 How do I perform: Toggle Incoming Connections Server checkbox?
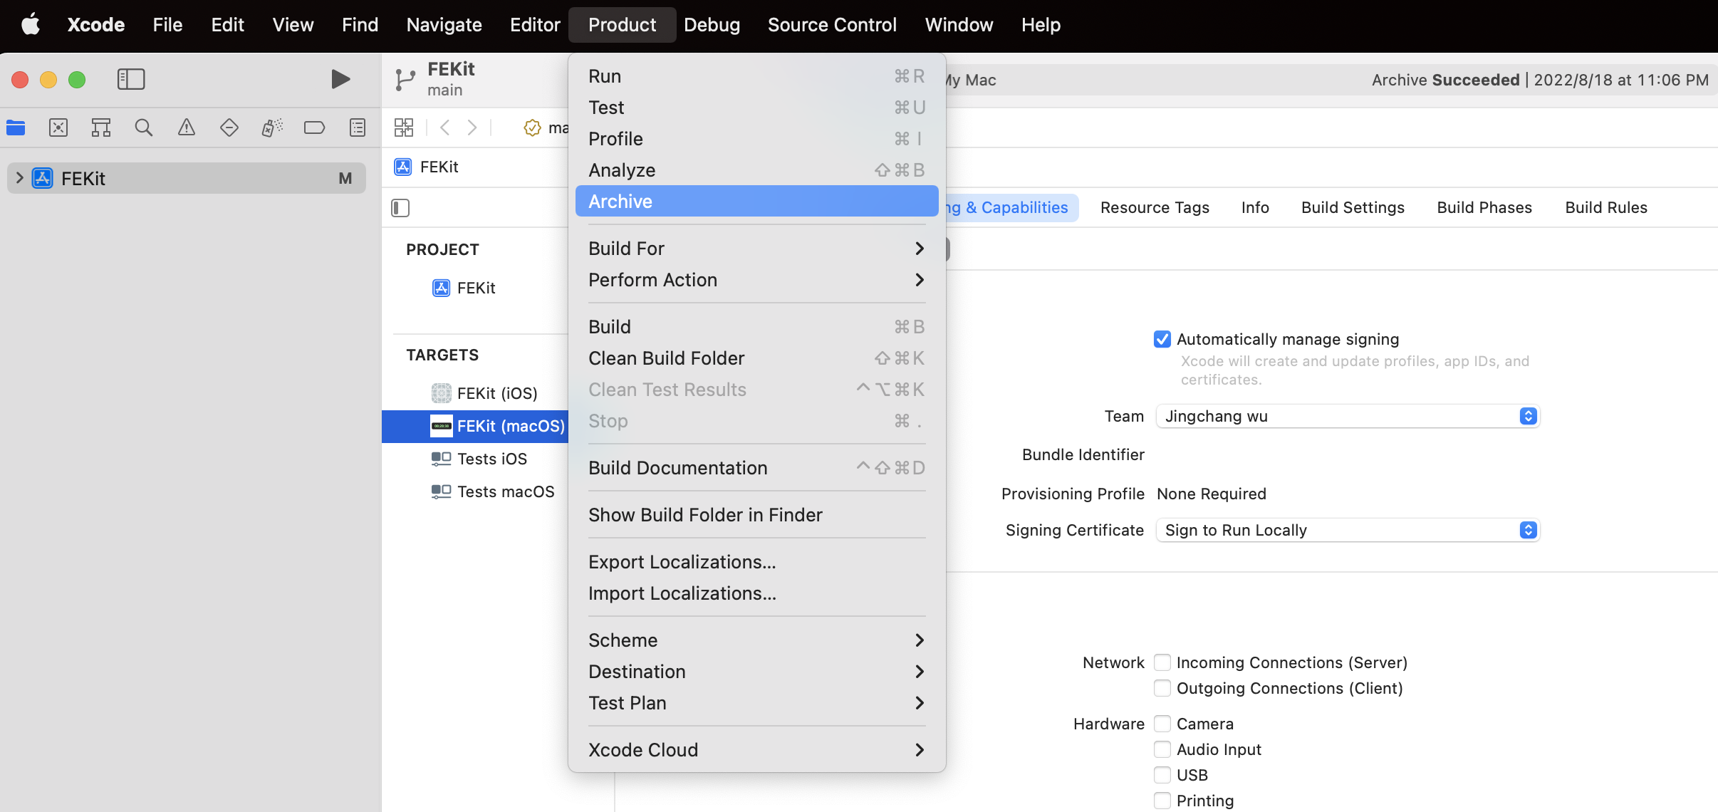coord(1160,662)
